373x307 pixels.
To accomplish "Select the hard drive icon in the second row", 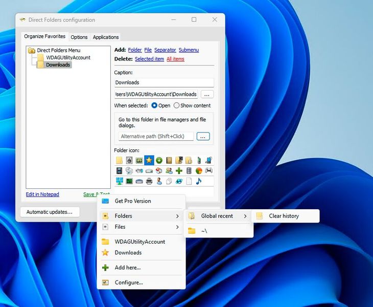I will 149,170.
